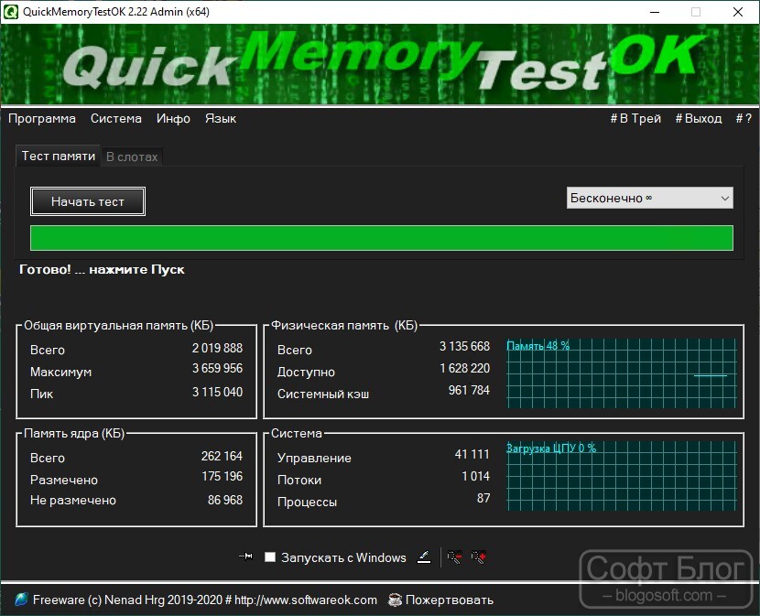Click the # В Трей menu item

tap(635, 119)
